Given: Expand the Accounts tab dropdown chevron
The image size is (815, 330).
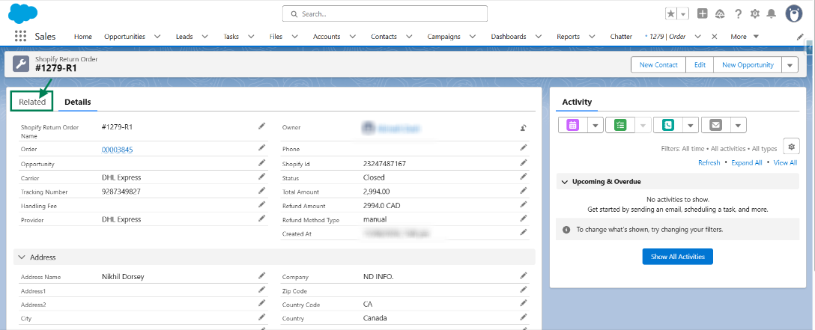Looking at the screenshot, I should tap(352, 37).
